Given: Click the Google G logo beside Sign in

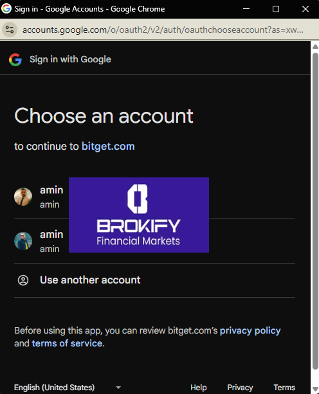Looking at the screenshot, I should pyautogui.click(x=15, y=60).
